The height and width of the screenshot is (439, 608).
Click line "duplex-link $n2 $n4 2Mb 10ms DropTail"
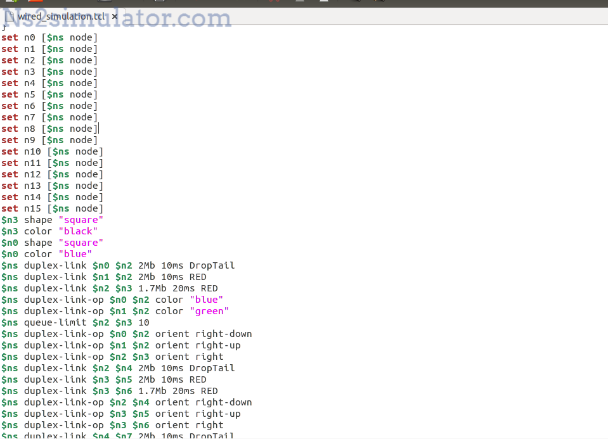(x=118, y=368)
